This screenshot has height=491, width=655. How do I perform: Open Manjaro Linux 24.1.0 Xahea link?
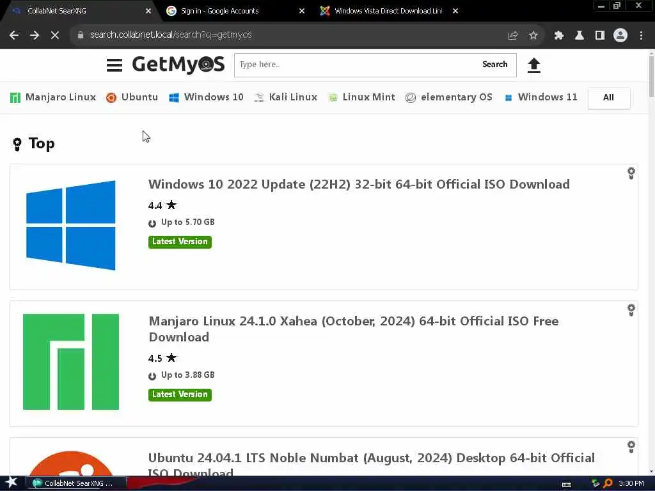pos(353,329)
